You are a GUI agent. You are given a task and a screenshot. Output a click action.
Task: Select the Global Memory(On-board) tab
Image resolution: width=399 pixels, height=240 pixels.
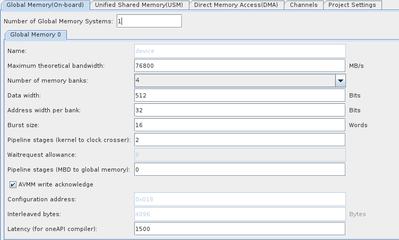tap(45, 5)
